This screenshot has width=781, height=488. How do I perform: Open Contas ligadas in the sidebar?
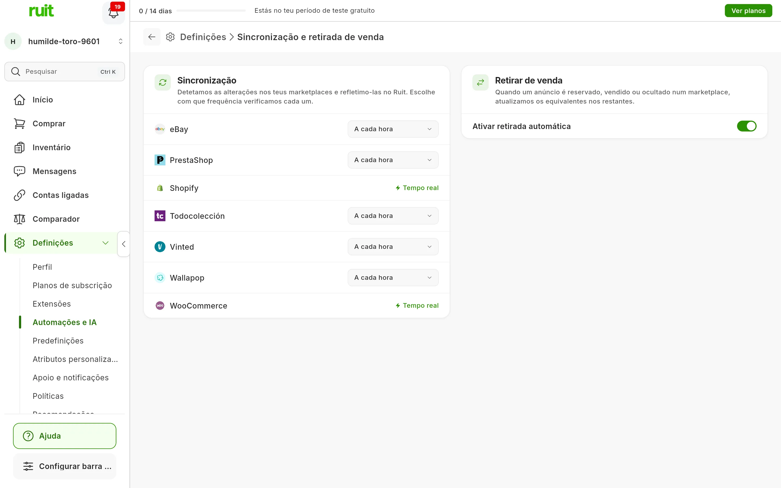point(65,195)
